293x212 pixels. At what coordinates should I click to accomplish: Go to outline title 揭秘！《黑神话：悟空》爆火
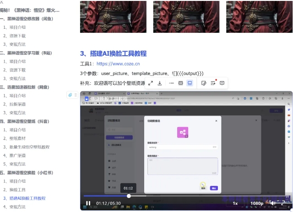pyautogui.click(x=29, y=10)
